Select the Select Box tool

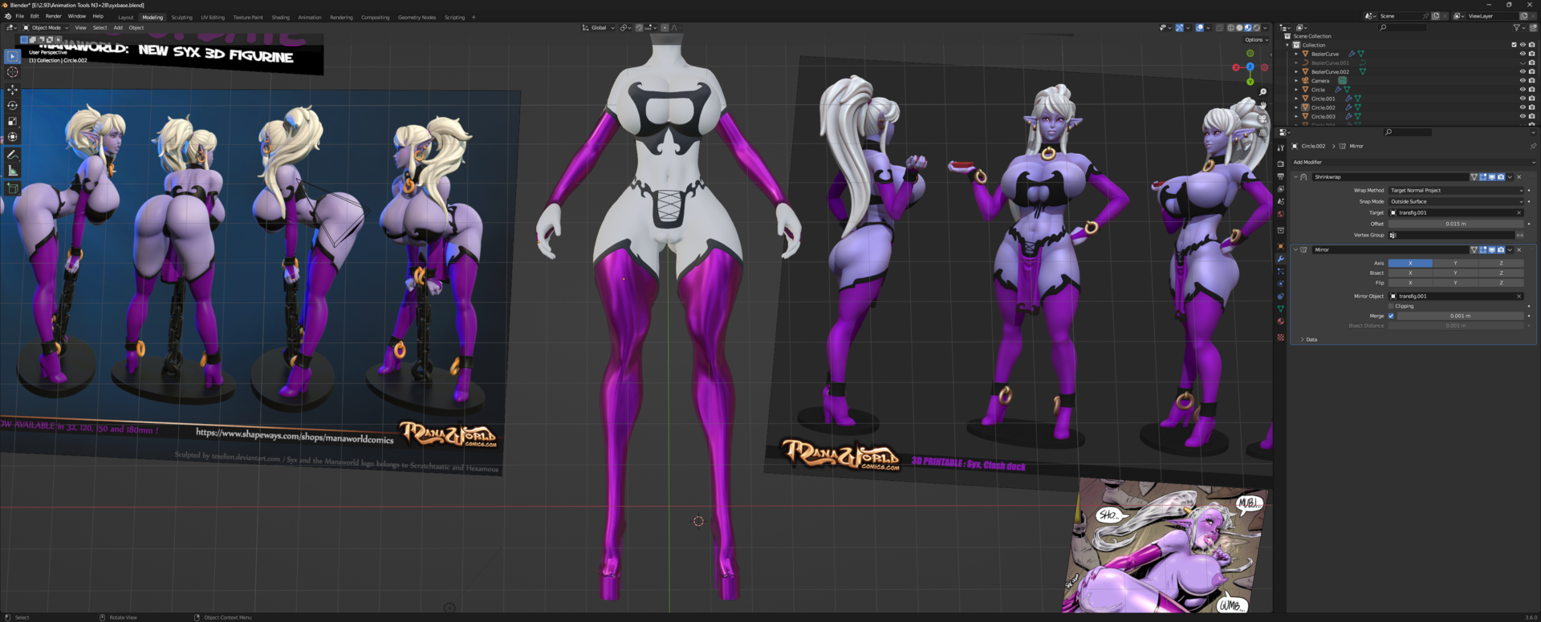pos(12,56)
